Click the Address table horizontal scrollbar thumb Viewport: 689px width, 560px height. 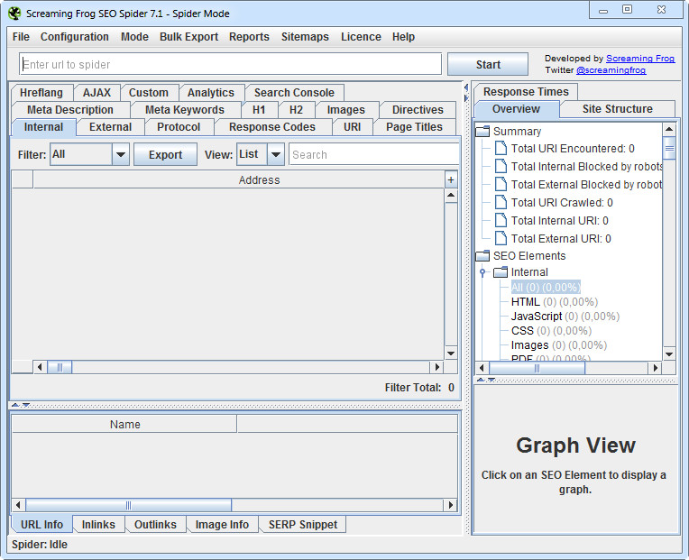point(60,367)
